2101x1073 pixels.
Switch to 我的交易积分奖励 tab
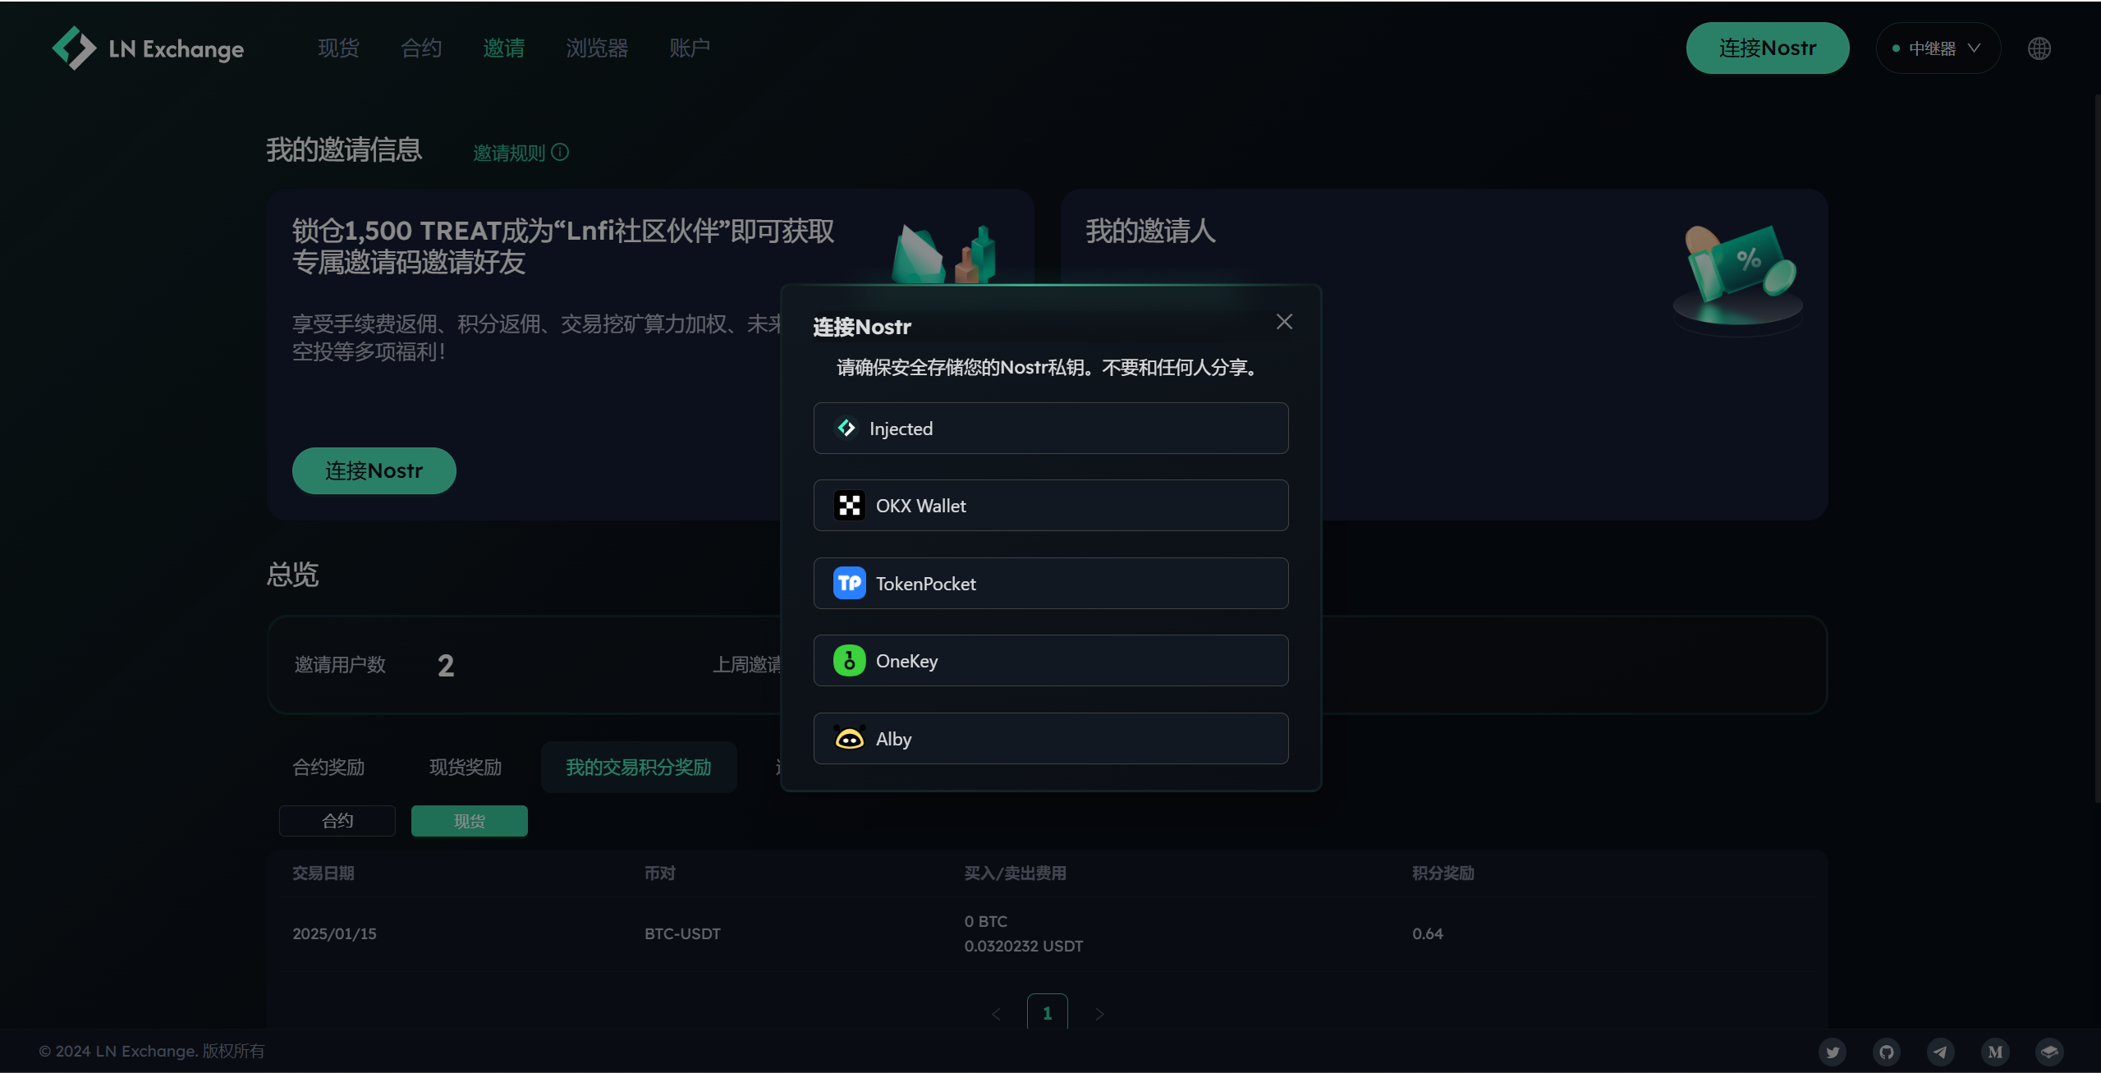(639, 767)
